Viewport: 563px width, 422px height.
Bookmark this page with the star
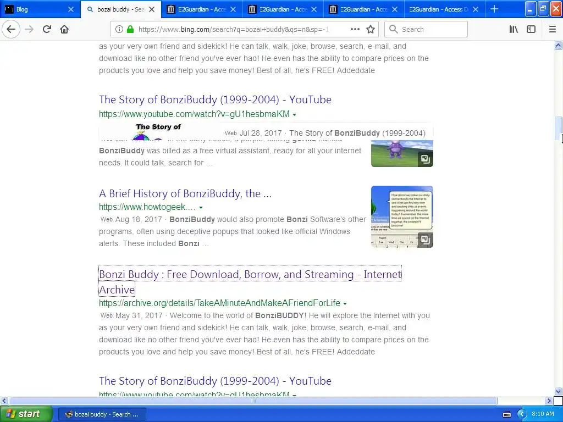[x=371, y=30]
